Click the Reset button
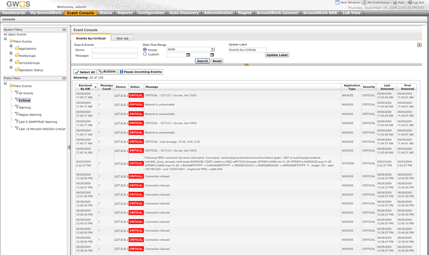Viewport: 429px width, 255px height. (217, 61)
